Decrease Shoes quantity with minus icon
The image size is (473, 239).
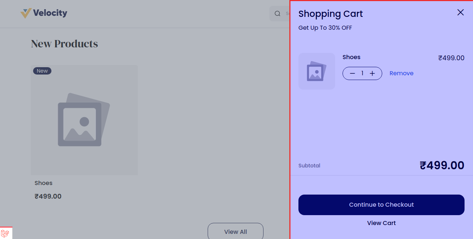click(x=352, y=73)
